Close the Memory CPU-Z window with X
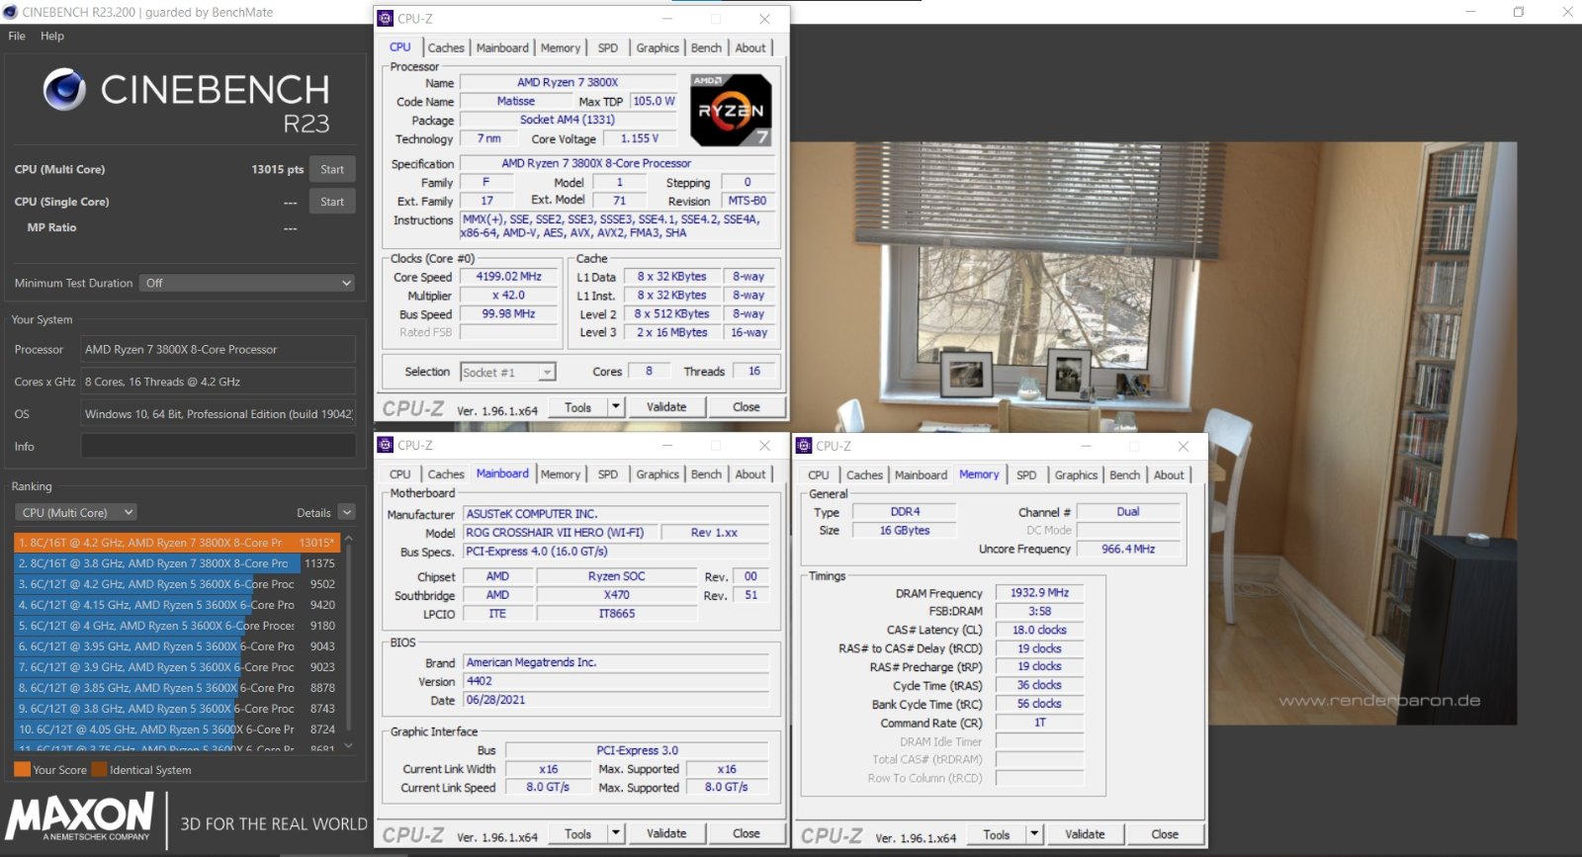 pos(1183,446)
